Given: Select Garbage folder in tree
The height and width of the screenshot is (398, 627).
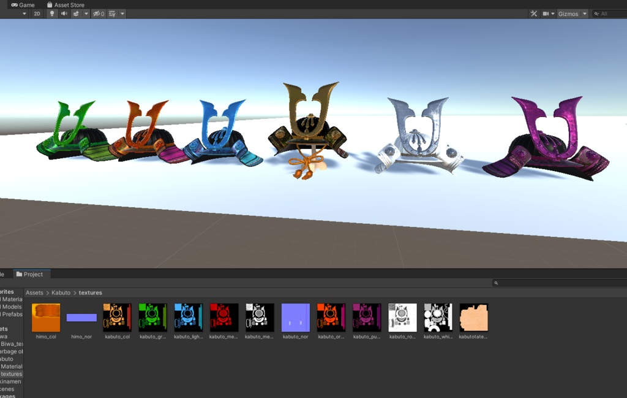Looking at the screenshot, I should coord(11,351).
